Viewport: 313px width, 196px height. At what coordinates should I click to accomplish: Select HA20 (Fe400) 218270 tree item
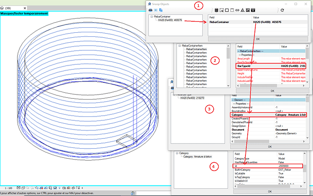click(192, 98)
